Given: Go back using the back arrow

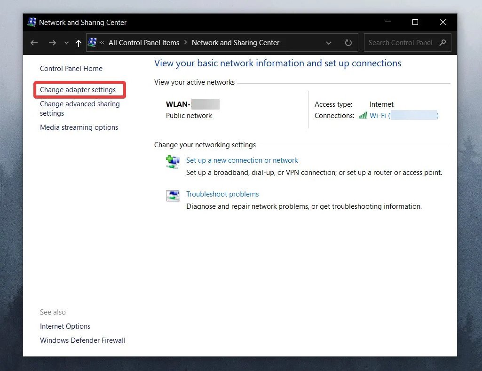Looking at the screenshot, I should [34, 43].
